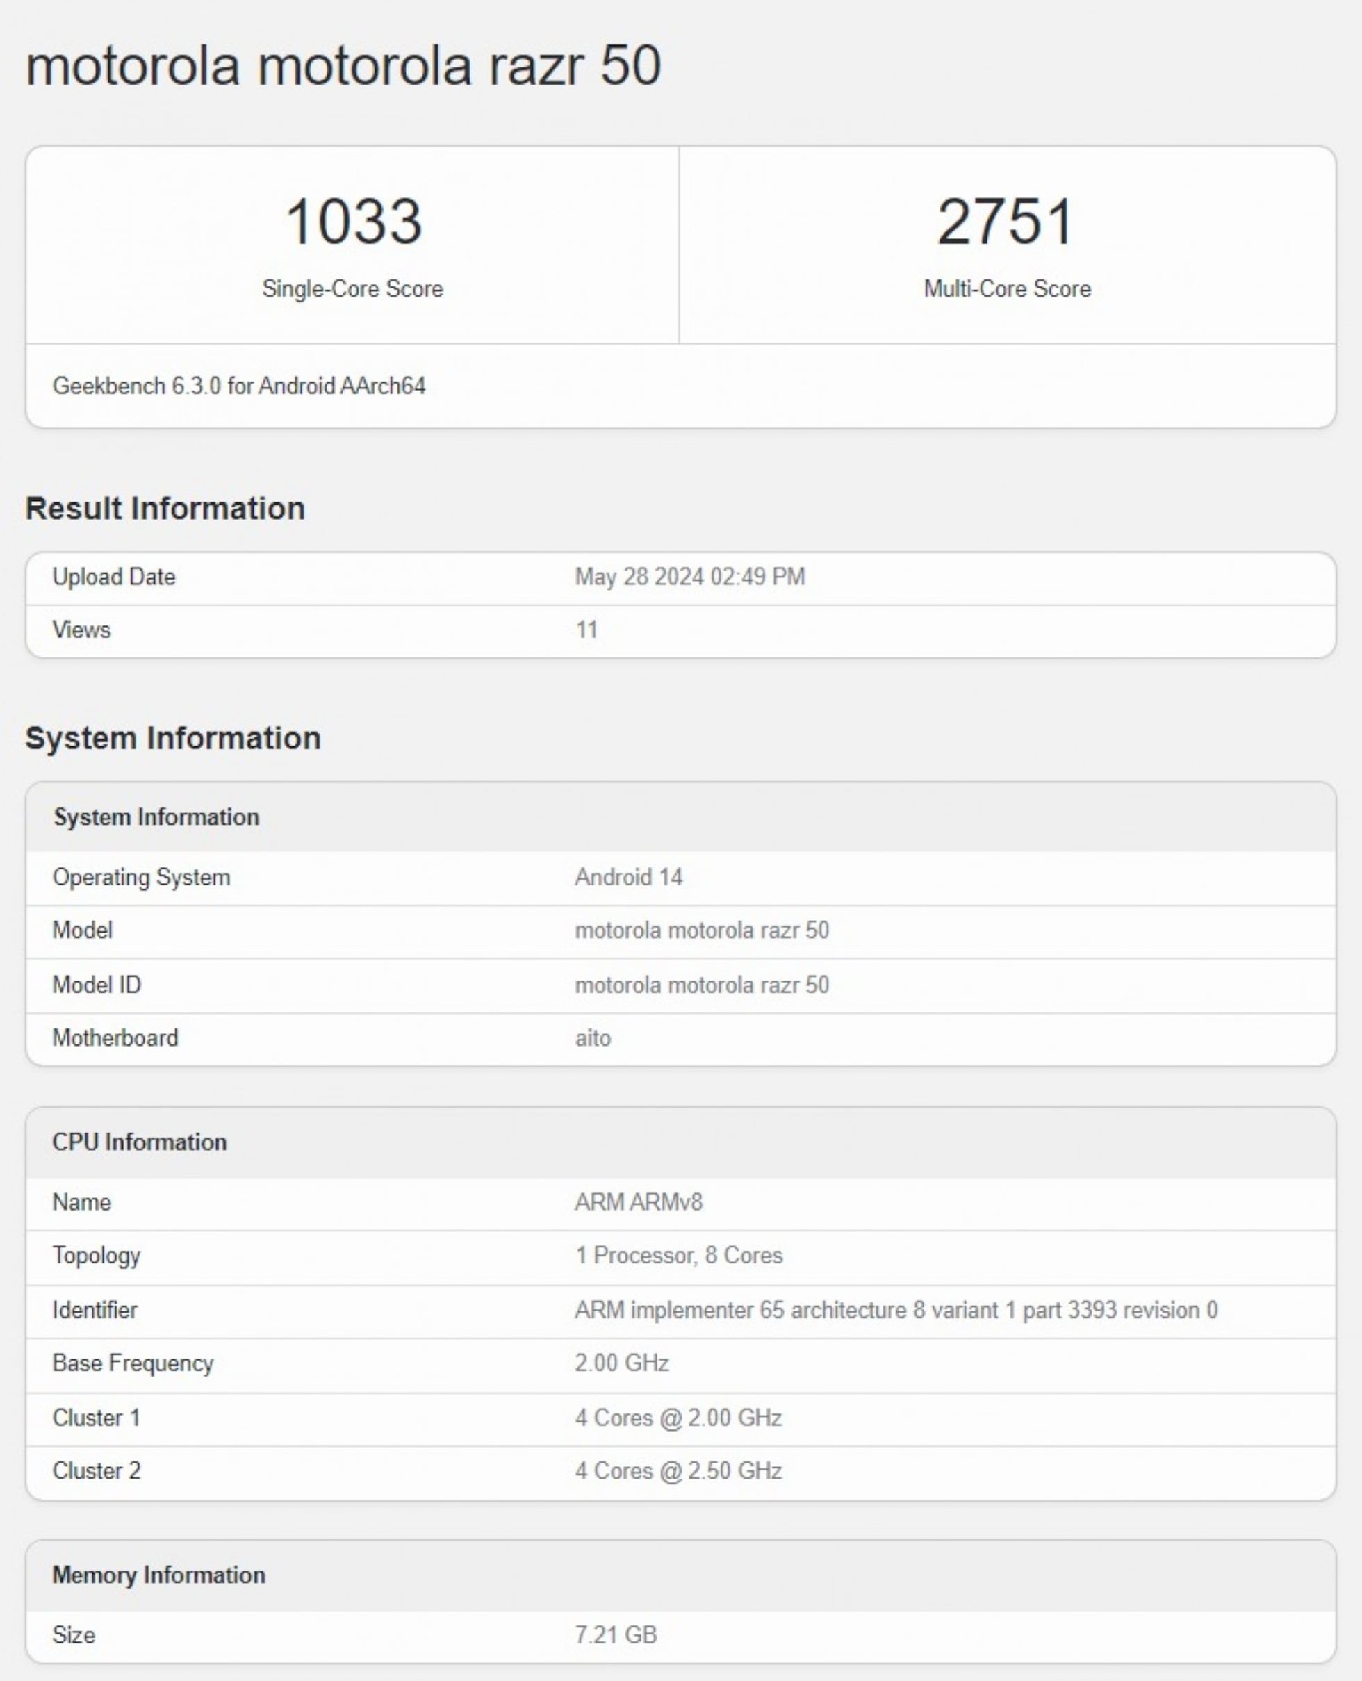Select the Upload Date row value
1362x1681 pixels.
[x=689, y=577]
